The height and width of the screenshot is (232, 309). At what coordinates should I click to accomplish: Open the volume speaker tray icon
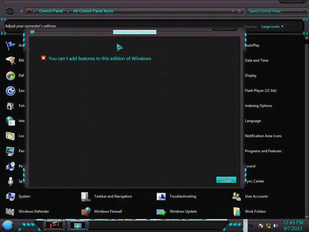275,225
